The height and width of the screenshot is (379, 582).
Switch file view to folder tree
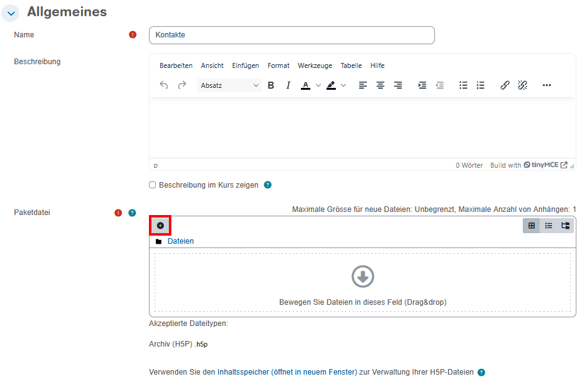(x=565, y=226)
